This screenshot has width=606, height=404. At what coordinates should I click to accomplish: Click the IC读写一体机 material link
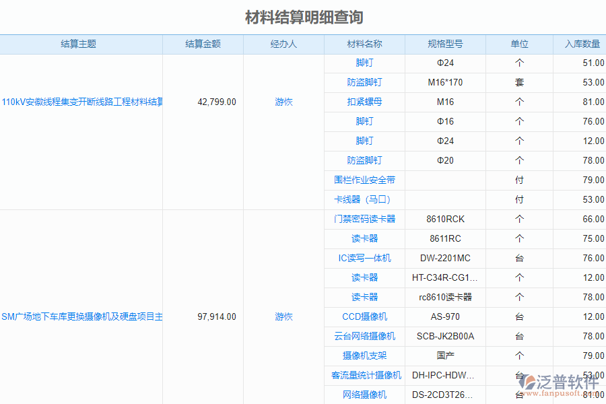(x=364, y=258)
